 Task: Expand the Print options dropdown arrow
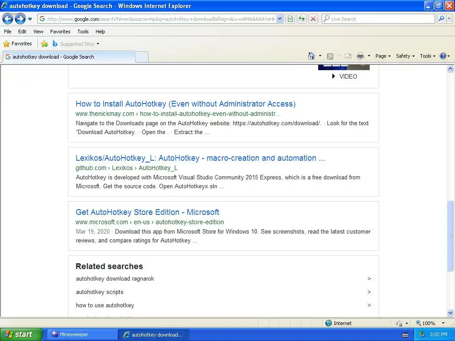point(369,56)
